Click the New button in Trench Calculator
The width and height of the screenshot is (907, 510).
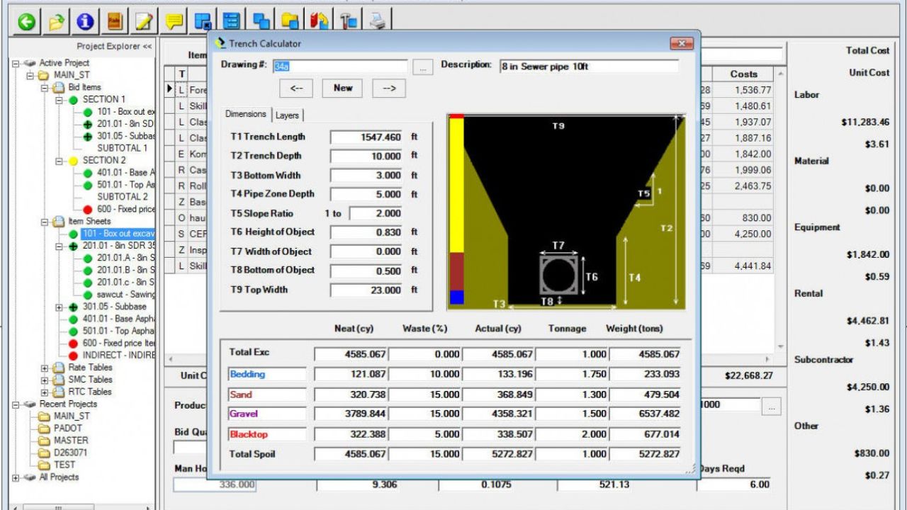[342, 88]
